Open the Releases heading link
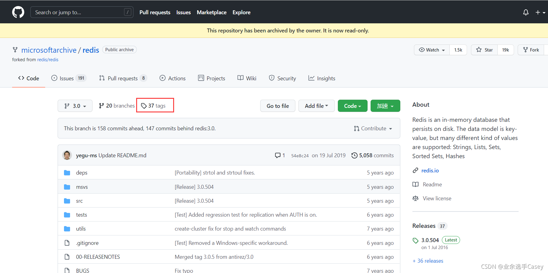Viewport: 548px width, 273px height. [x=424, y=226]
